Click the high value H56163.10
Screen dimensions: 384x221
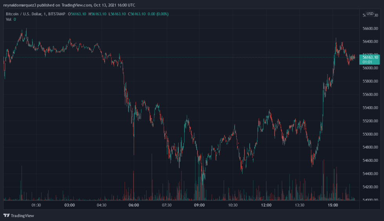pyautogui.click(x=97, y=14)
